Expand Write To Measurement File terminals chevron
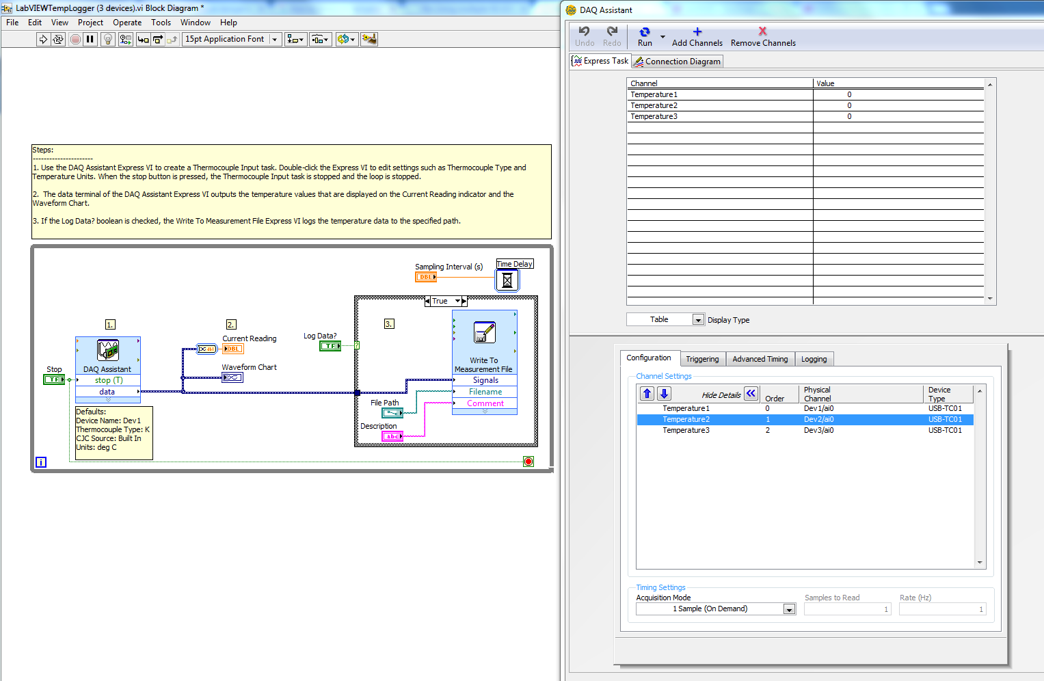This screenshot has height=681, width=1044. (485, 412)
